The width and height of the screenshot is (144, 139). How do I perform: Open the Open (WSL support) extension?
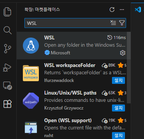pos(72,127)
